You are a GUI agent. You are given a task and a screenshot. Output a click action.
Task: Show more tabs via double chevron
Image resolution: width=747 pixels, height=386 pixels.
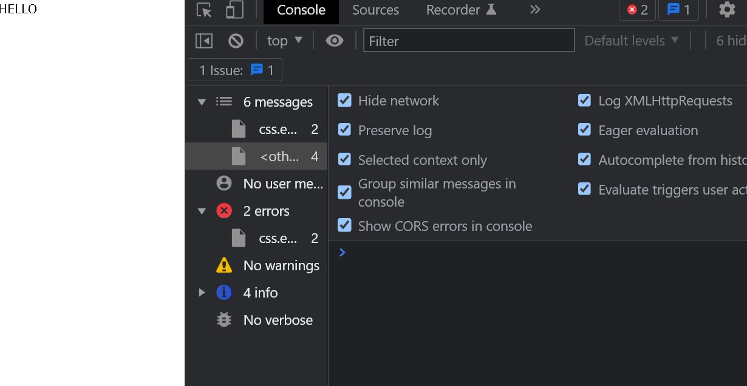click(534, 10)
